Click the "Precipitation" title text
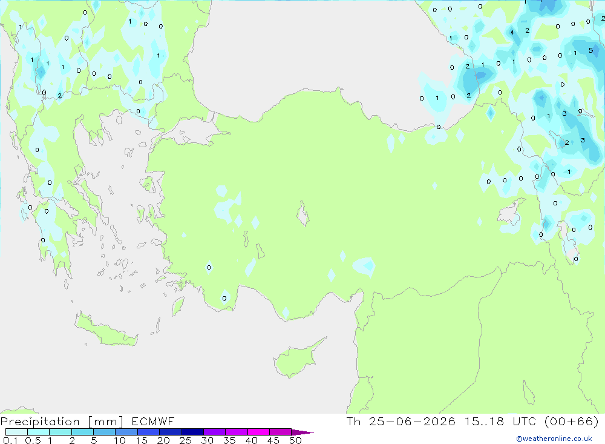605x444 pixels. [40, 422]
